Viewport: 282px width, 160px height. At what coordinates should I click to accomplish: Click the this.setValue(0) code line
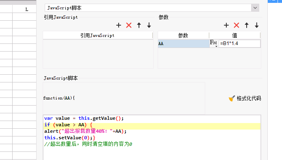[x=70, y=138]
